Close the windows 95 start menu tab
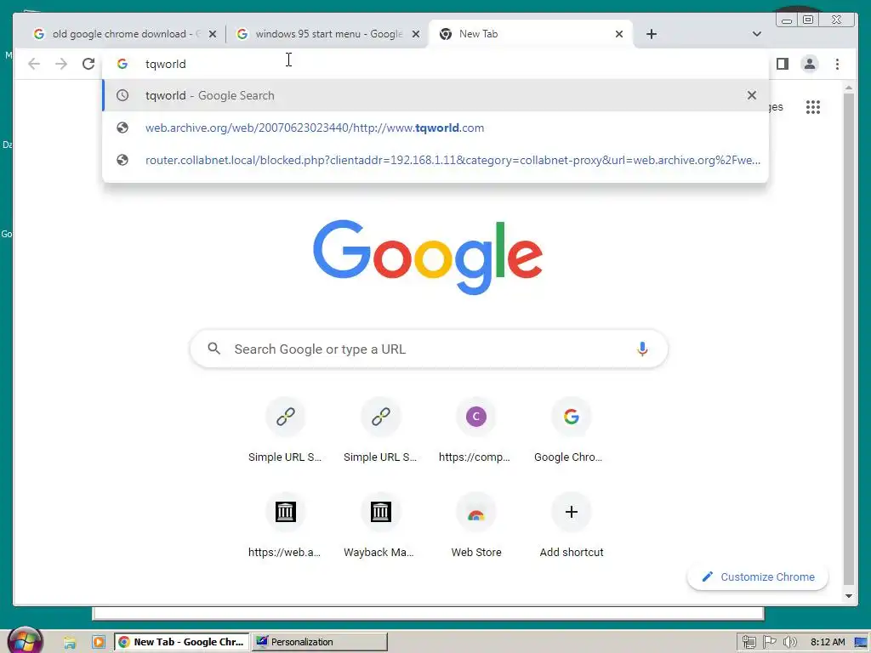Viewport: 871px width, 653px height. coord(415,34)
